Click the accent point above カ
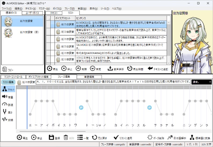Image resolution: width=213 pixels, height=147 pixels. [x=115, y=114]
